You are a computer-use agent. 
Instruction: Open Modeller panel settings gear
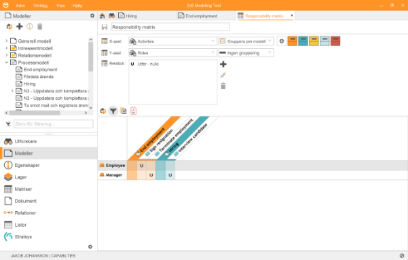[92, 16]
